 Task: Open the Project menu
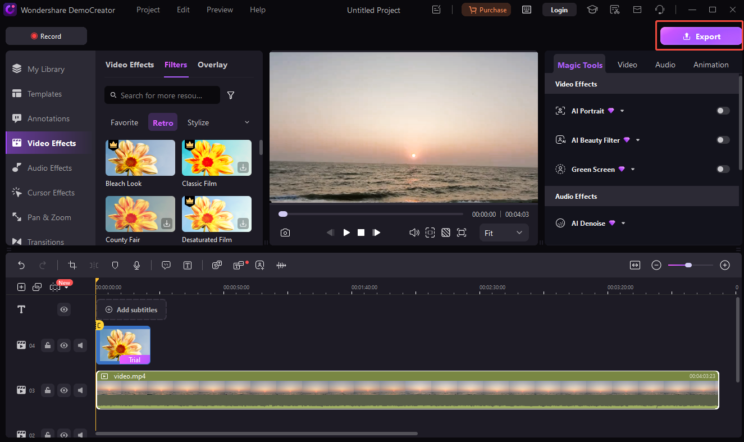coord(148,10)
